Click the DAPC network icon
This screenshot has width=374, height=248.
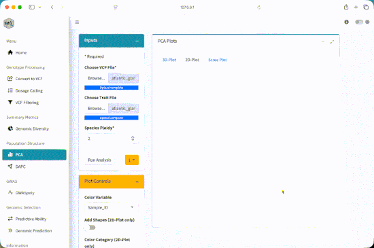(x=10, y=166)
